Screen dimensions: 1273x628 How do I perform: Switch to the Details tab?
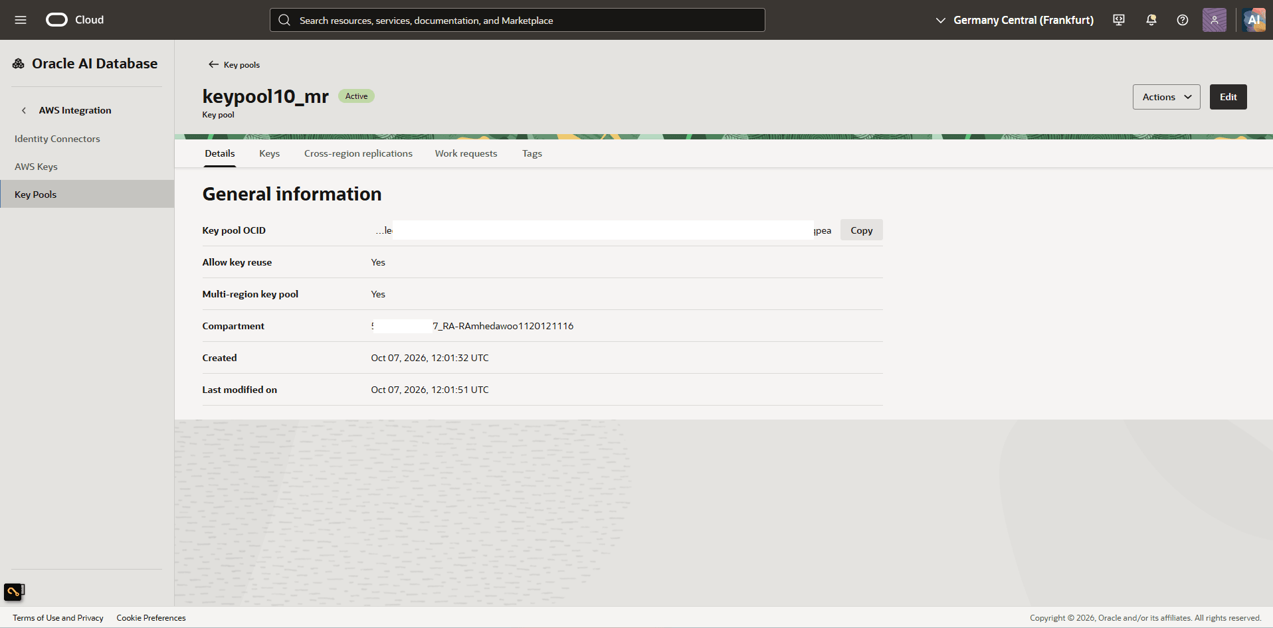pos(220,153)
